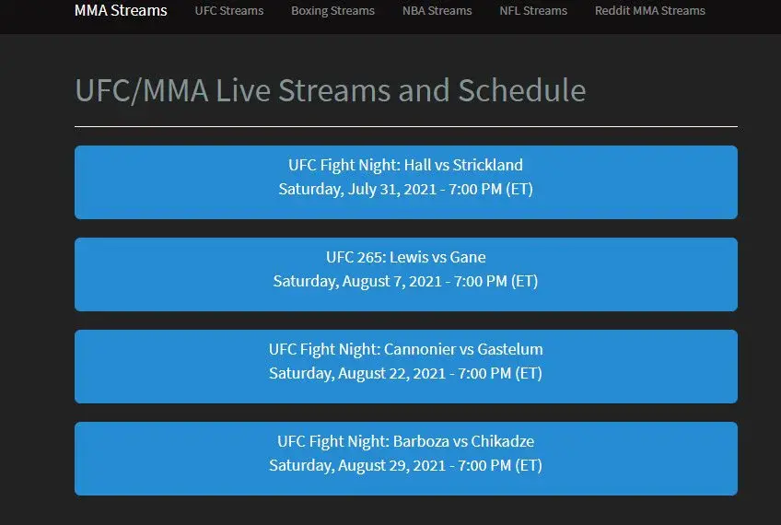Visit the Reddit MMA Streams nav link
The image size is (781, 525).
649,10
